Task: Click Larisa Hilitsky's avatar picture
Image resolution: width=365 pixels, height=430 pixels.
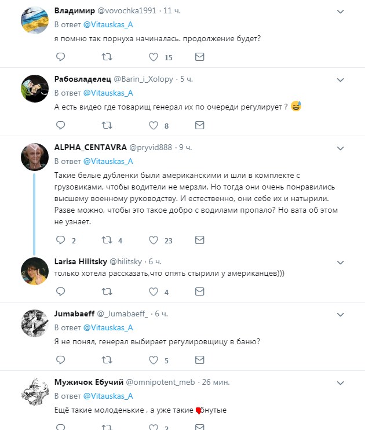Action: pyautogui.click(x=34, y=272)
